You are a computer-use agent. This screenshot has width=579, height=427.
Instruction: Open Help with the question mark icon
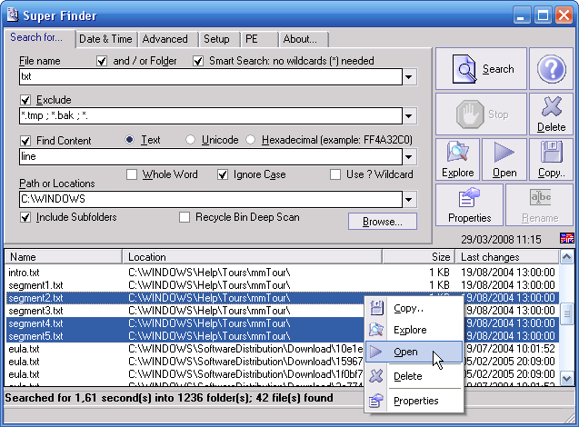[551, 69]
